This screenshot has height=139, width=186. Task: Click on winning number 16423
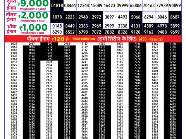click(109, 5)
